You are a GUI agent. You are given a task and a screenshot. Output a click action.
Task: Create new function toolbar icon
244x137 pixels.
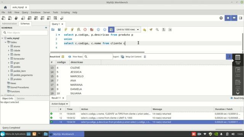pyautogui.click(x=49, y=18)
